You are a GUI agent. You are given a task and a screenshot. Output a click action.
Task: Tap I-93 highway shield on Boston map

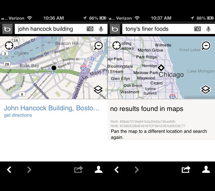click(83, 68)
